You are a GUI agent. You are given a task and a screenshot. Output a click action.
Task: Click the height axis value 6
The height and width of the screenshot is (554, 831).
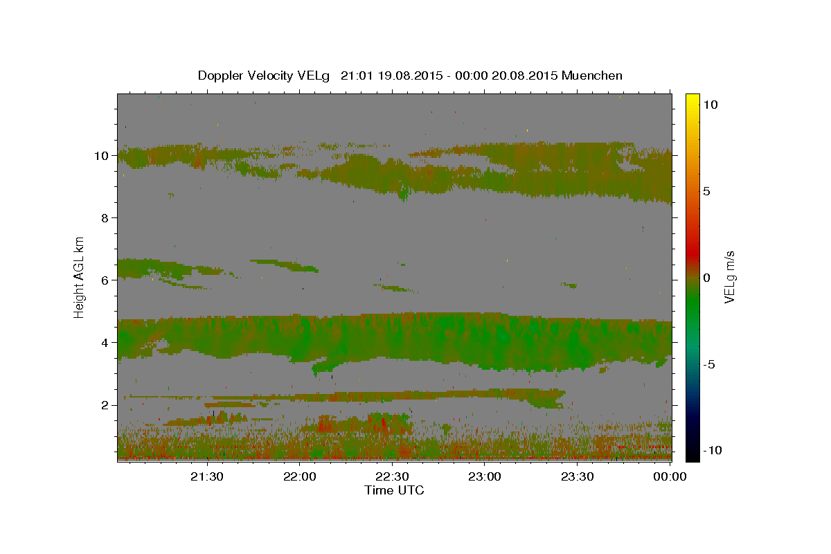106,280
